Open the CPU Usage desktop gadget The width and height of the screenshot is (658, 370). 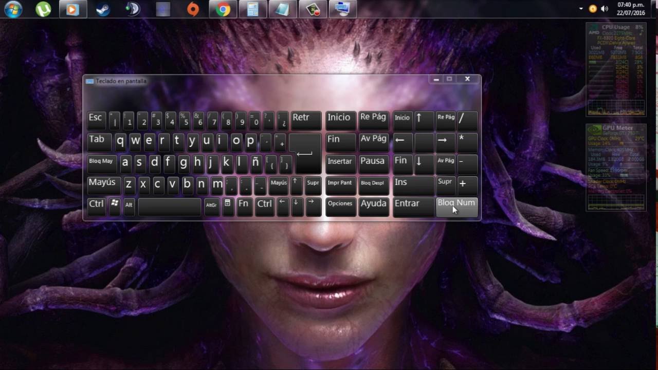(x=616, y=69)
